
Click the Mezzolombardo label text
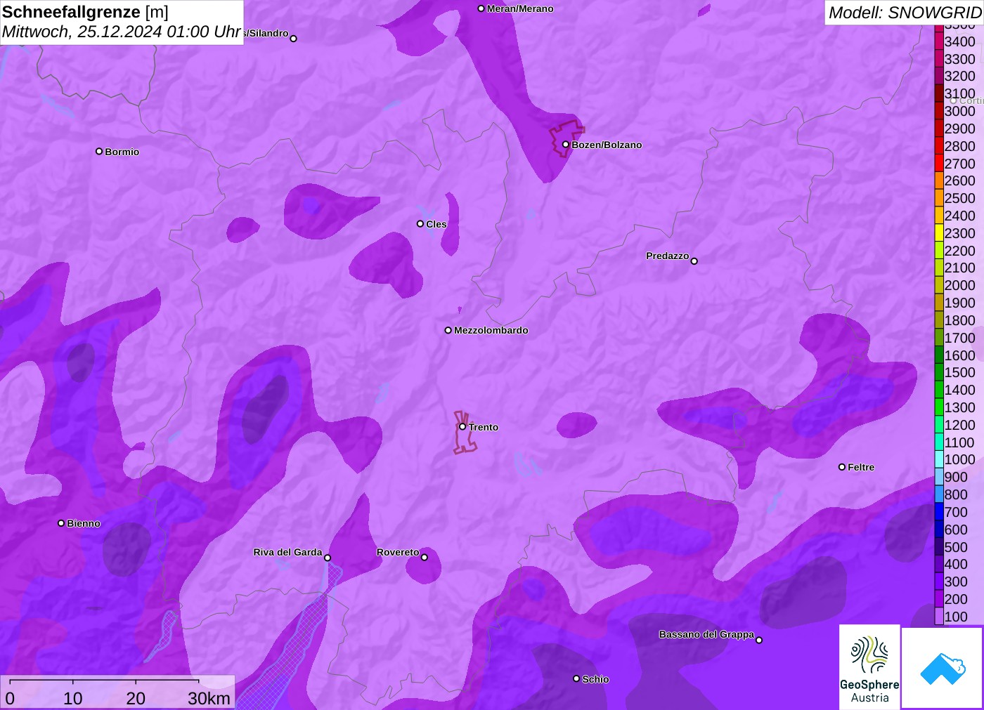click(491, 330)
